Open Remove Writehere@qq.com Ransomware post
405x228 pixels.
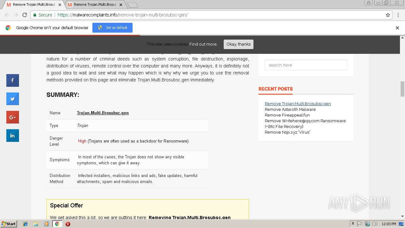(305, 123)
